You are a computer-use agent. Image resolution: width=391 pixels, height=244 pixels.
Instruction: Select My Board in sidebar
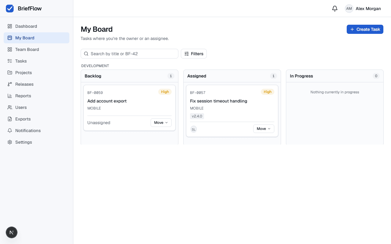[x=36, y=38]
